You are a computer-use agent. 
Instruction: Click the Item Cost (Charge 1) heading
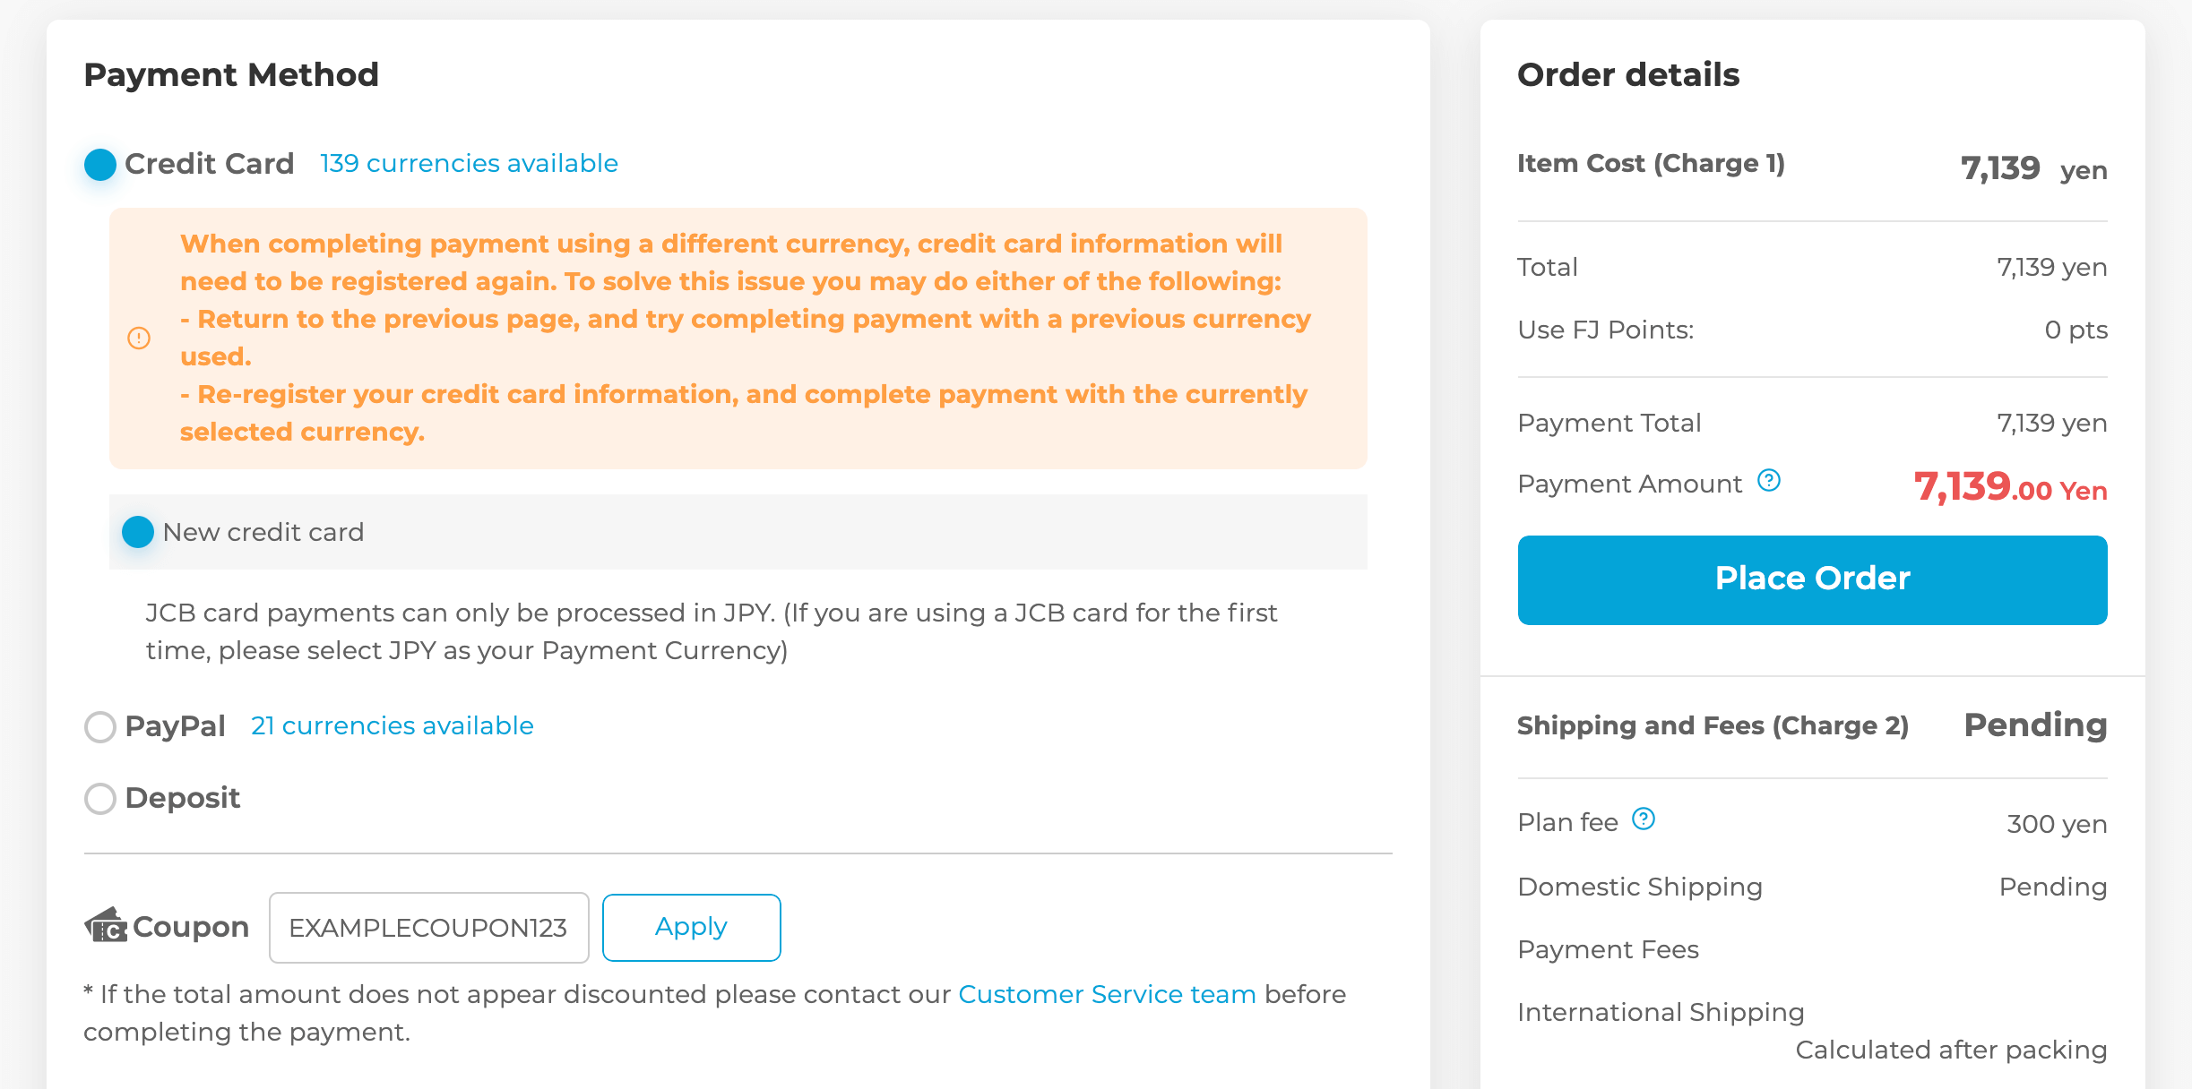pyautogui.click(x=1651, y=163)
